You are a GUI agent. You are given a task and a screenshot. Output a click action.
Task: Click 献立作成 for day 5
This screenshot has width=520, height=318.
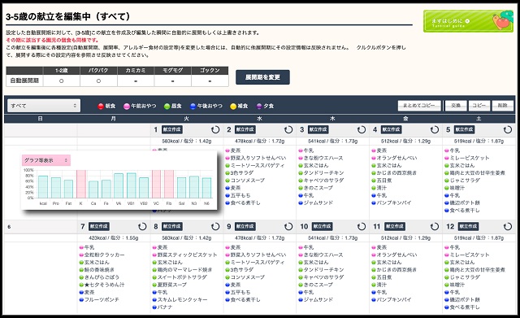(464, 130)
